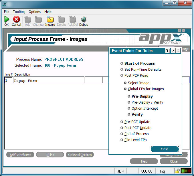The image size is (194, 176).
Task: Open the File Level EPs entry
Action: [x=135, y=140]
